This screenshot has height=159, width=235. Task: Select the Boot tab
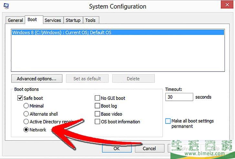pyautogui.click(x=34, y=20)
